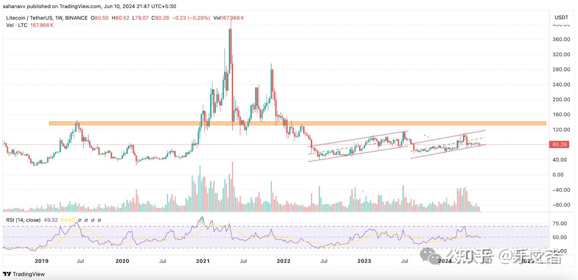The height and width of the screenshot is (280, 578).
Task: Click the 1W timeframe in chart title
Action: pos(59,18)
